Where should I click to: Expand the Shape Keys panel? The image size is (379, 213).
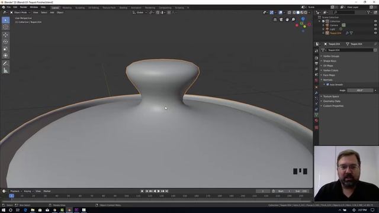(330, 61)
